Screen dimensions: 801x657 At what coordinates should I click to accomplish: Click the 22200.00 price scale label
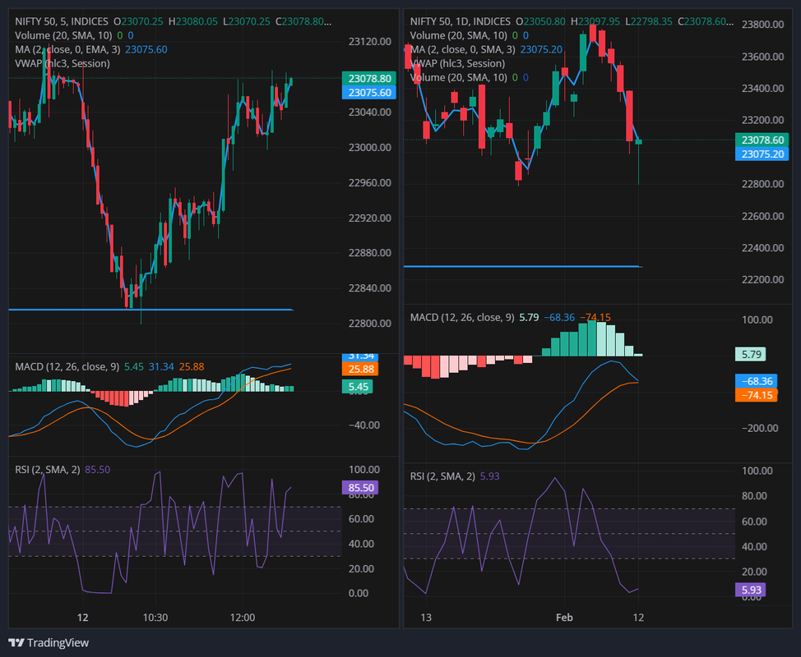click(762, 279)
